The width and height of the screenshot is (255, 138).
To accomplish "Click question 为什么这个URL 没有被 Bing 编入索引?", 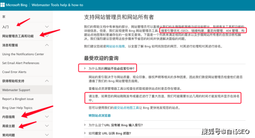I will [x=116, y=125].
